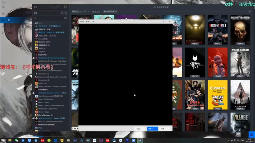Click the library search magnifier icon
The height and width of the screenshot is (143, 255).
point(35,18)
